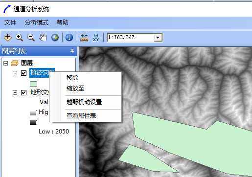Click the XY coordinate tool icon
The height and width of the screenshot is (177, 252).
[x=96, y=38]
